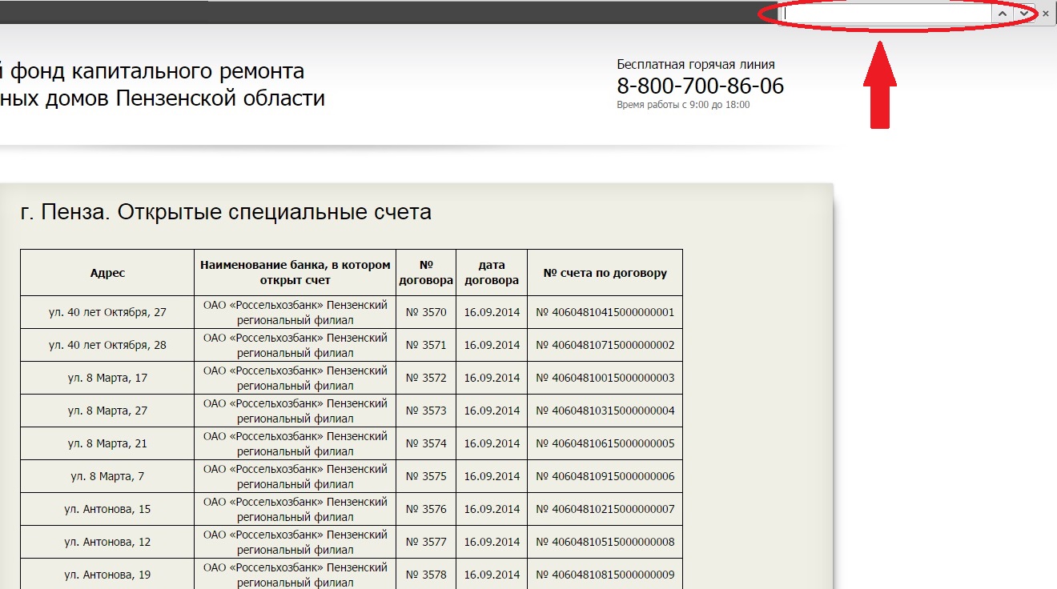Select address cell "ул. 8 Марта, 17"
Image resolution: width=1057 pixels, height=589 pixels.
pyautogui.click(x=107, y=378)
